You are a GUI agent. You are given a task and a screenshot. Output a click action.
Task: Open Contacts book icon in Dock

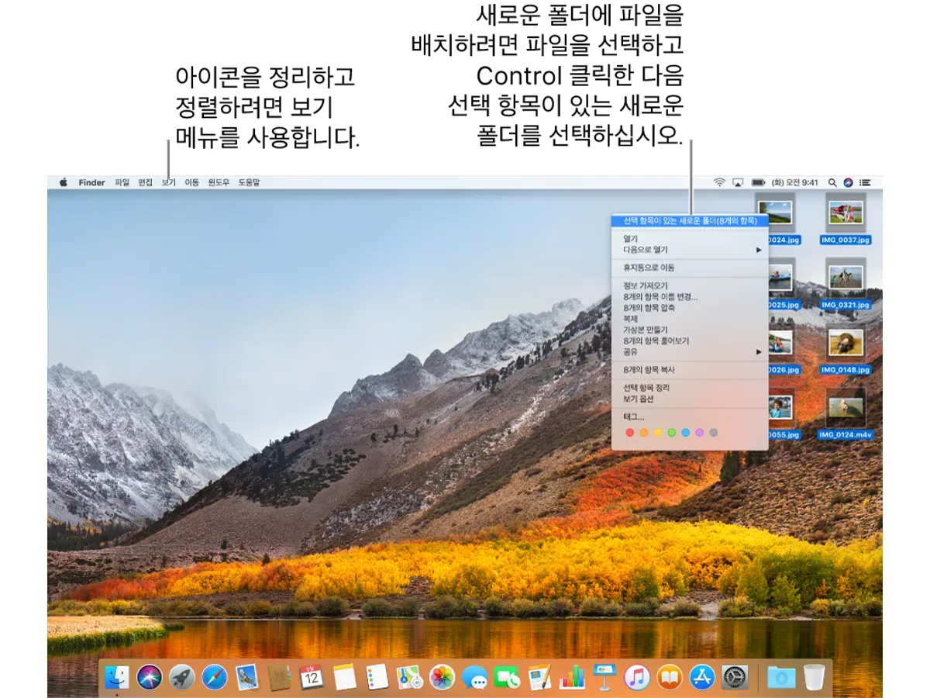point(280,677)
